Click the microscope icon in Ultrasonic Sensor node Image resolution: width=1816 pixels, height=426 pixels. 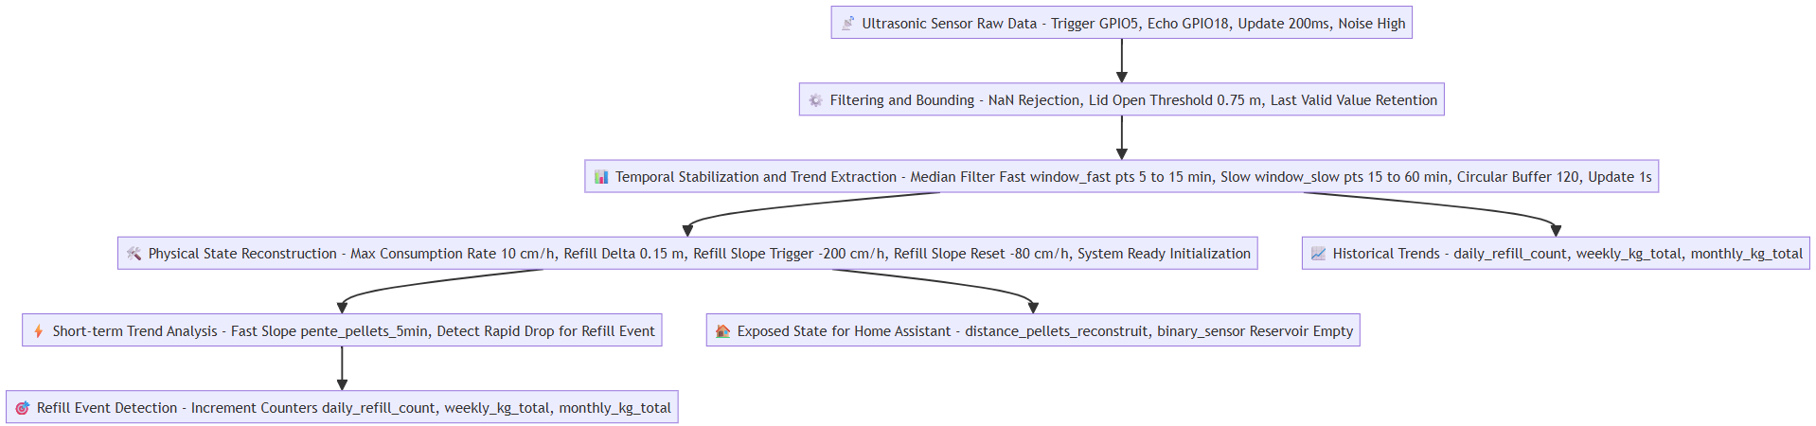pos(848,24)
